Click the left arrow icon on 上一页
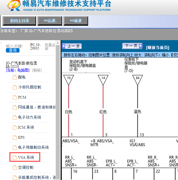 pos(64,46)
